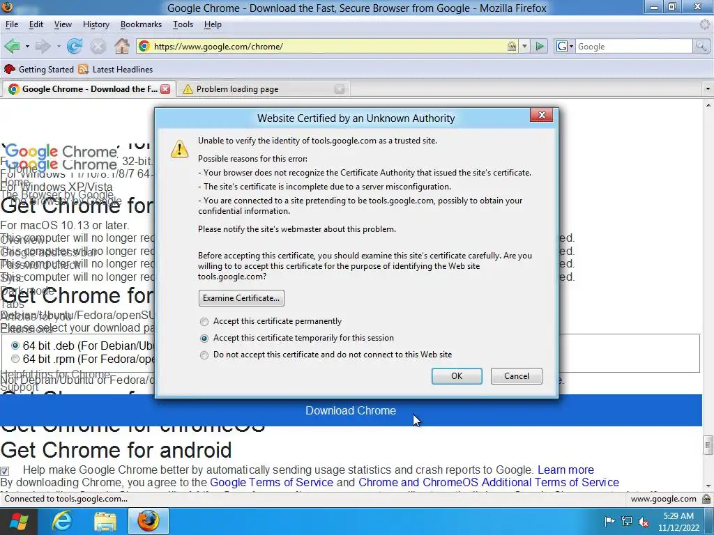The width and height of the screenshot is (714, 535).
Task: Click the Firefox taskbar button
Action: pos(149,521)
